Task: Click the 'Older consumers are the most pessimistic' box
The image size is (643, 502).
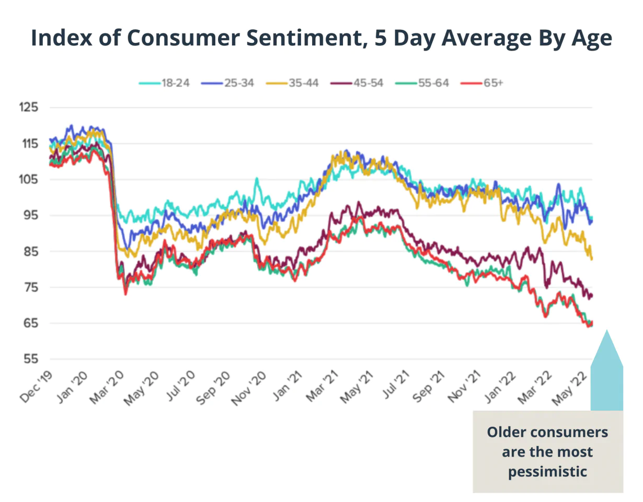Action: point(547,452)
